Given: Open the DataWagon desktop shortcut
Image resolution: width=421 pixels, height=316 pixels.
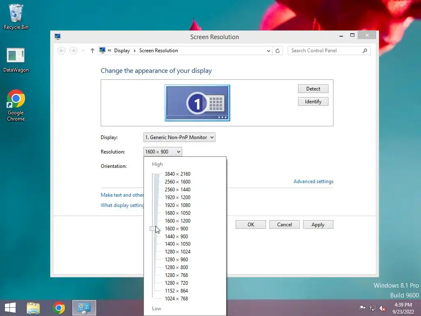Looking at the screenshot, I should 16,60.
